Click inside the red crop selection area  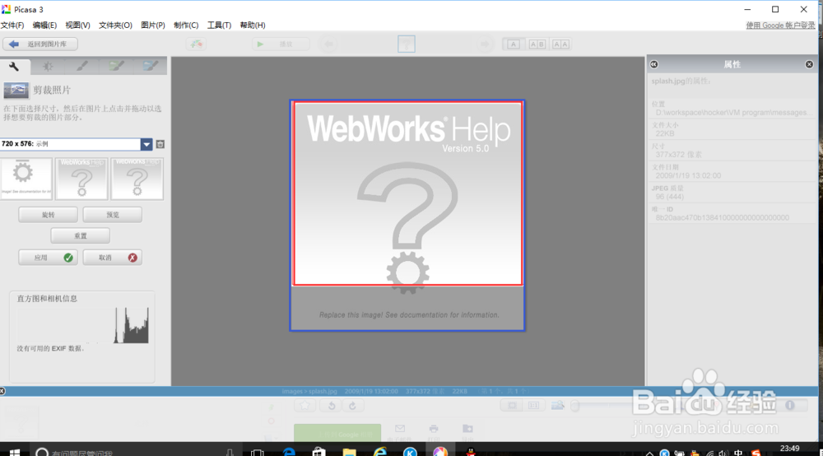click(407, 193)
